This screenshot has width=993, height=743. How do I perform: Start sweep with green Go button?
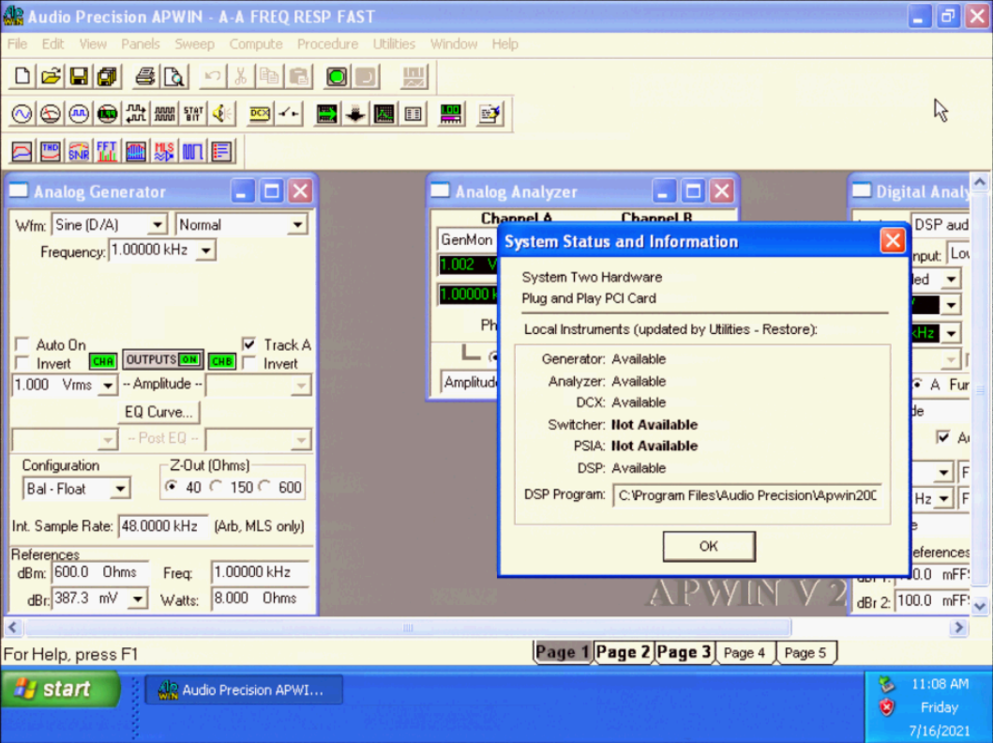coord(337,77)
